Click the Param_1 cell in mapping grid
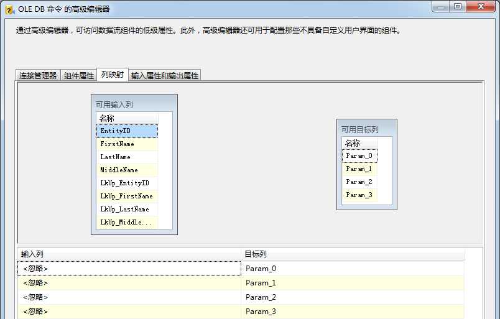Image resolution: width=500 pixels, height=319 pixels. 353,283
